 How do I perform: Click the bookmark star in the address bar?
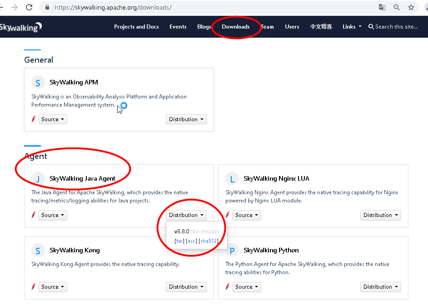411,8
